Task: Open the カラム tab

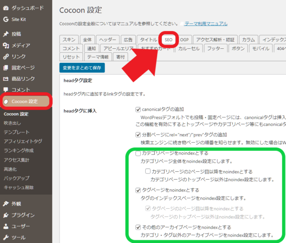Action: pos(249,40)
